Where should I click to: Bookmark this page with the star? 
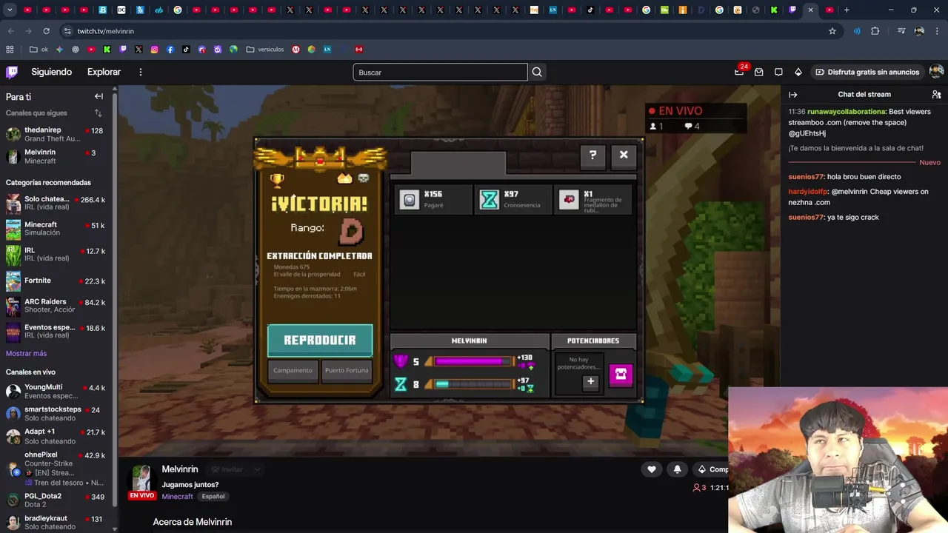point(832,31)
